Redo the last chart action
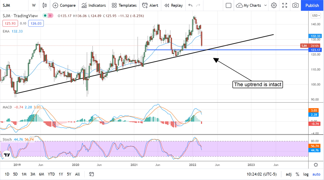This screenshot has height=180, width=324. click(x=198, y=5)
